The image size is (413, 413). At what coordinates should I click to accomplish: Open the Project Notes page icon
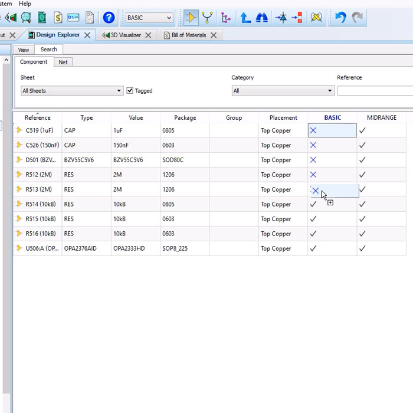point(90,18)
